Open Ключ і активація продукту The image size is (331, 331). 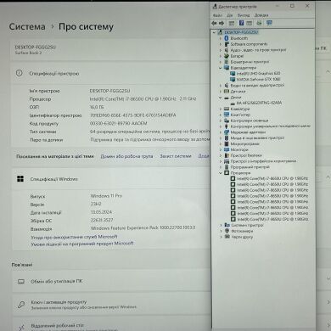(x=111, y=305)
